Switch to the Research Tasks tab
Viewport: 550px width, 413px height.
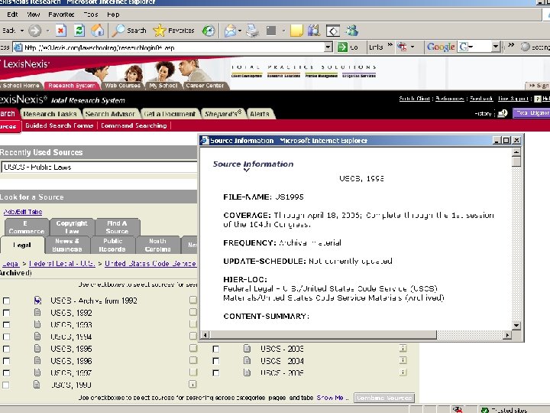point(50,114)
